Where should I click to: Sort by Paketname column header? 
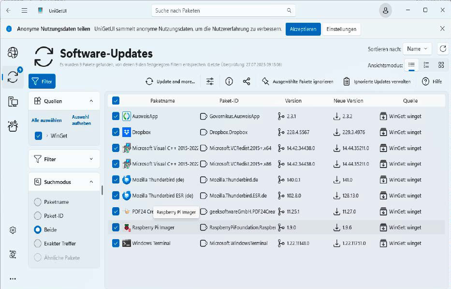coord(162,101)
